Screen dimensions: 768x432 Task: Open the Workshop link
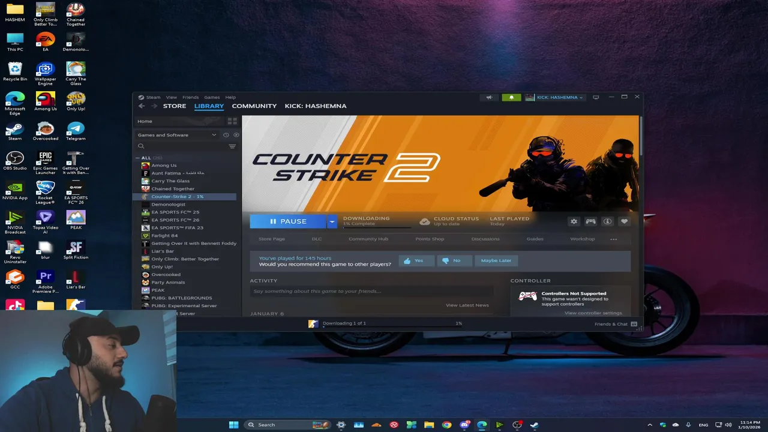(x=583, y=239)
